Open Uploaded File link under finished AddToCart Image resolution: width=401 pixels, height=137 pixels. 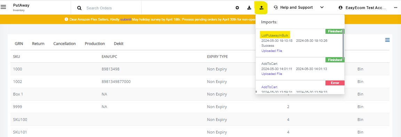point(272,74)
